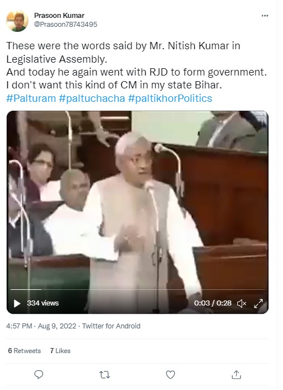Open the @Prasoon78743495 handle
283x390 pixels.
(65, 25)
